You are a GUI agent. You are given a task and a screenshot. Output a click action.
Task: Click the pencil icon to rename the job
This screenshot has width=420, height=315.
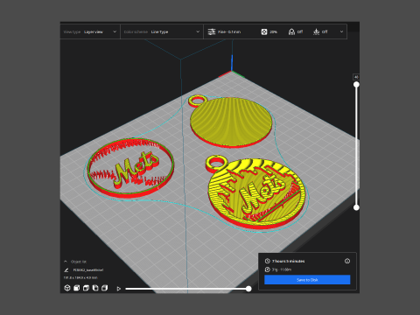[66, 270]
